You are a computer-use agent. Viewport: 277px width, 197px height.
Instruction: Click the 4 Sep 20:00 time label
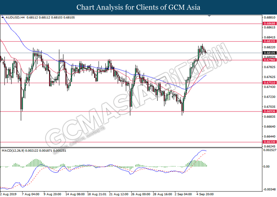coord(205,194)
